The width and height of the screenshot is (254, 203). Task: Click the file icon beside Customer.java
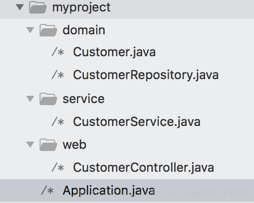[58, 52]
